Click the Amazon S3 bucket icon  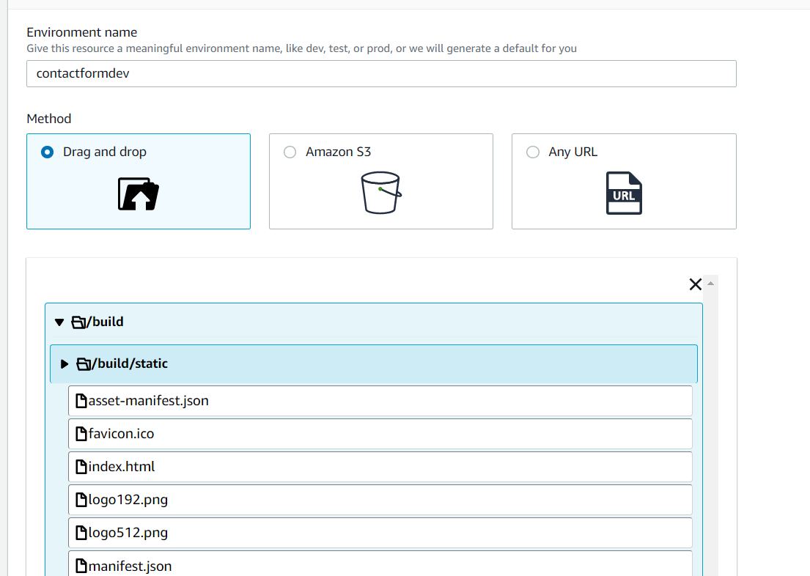point(381,193)
